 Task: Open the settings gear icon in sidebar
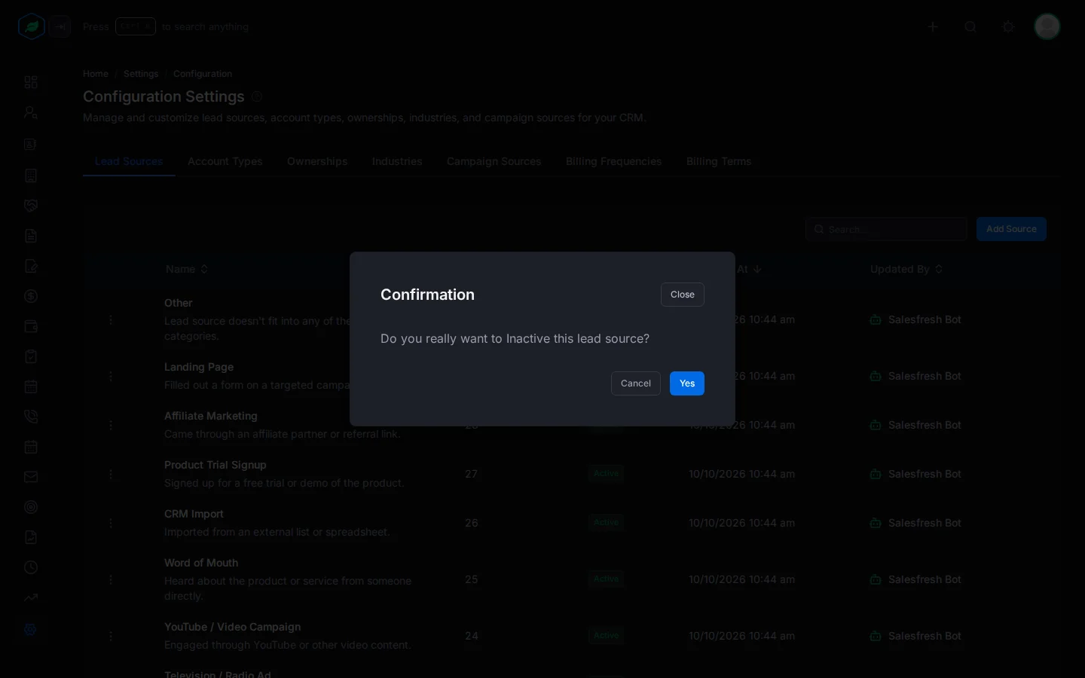[x=31, y=629]
